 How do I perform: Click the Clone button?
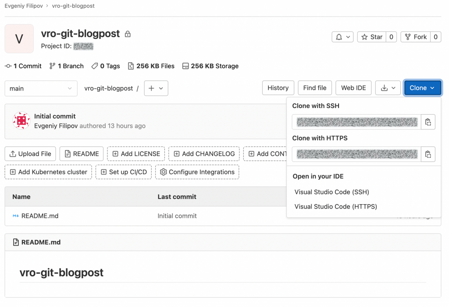point(422,88)
